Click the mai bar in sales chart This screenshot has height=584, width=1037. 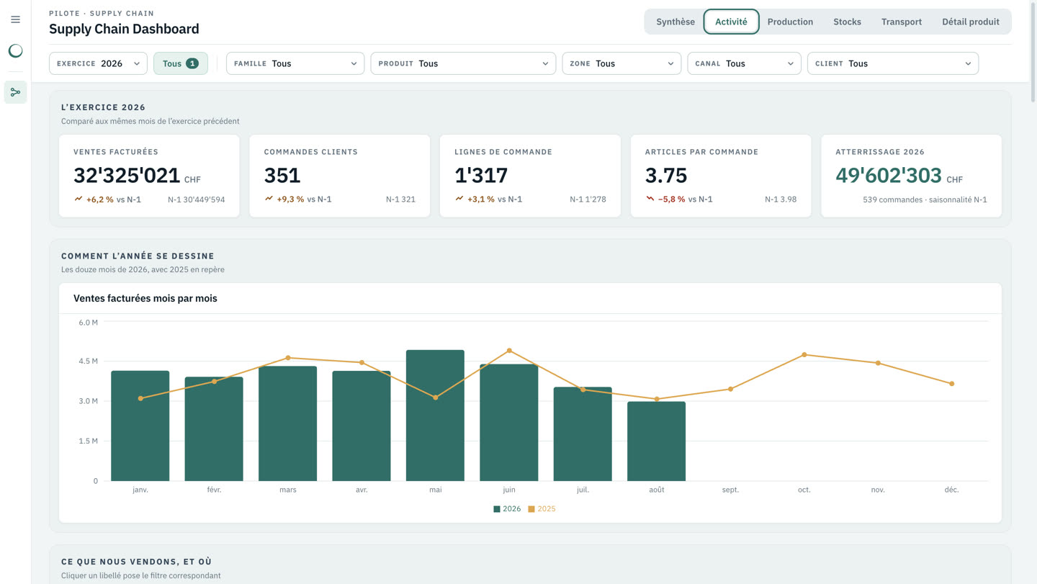click(435, 415)
